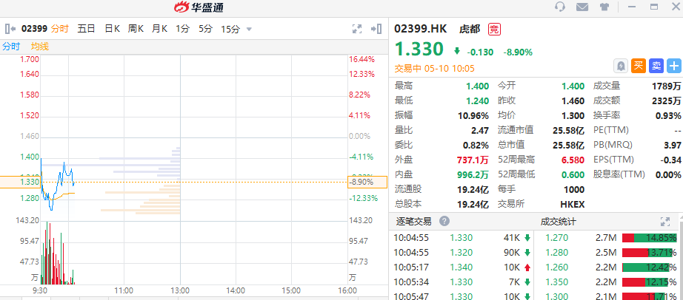Image resolution: width=683 pixels, height=300 pixels.
Task: Open the messages envelope icon
Action: pos(582,7)
